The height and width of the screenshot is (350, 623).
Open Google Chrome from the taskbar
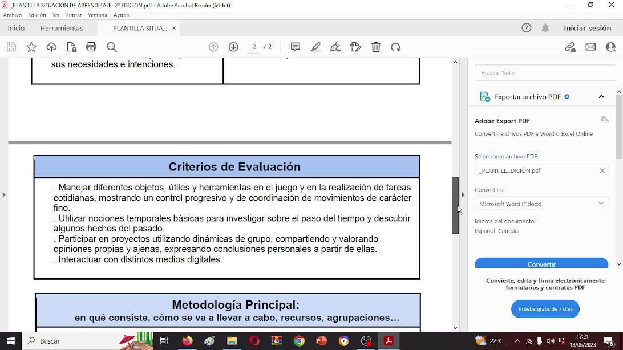point(299,341)
